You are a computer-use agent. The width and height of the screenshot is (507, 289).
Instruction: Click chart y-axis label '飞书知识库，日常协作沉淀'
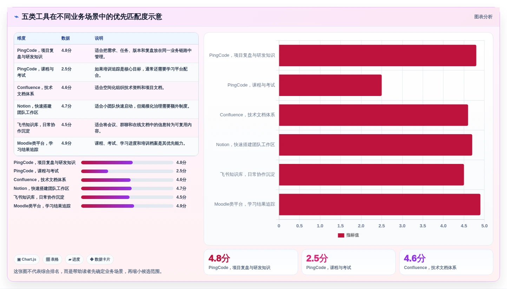(x=248, y=174)
